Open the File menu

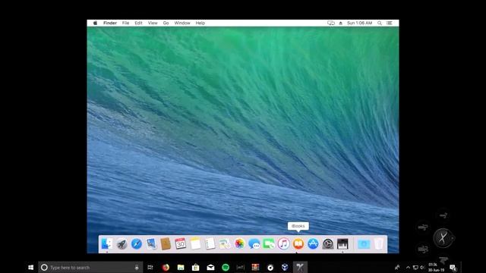(x=125, y=23)
